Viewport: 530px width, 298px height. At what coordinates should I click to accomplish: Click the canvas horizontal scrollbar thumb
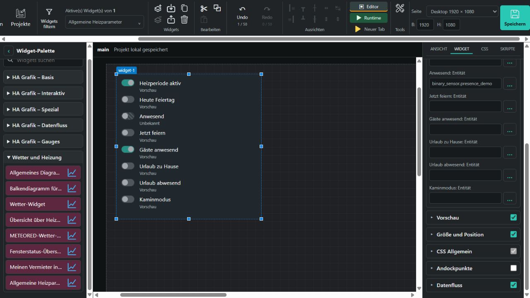point(173,295)
